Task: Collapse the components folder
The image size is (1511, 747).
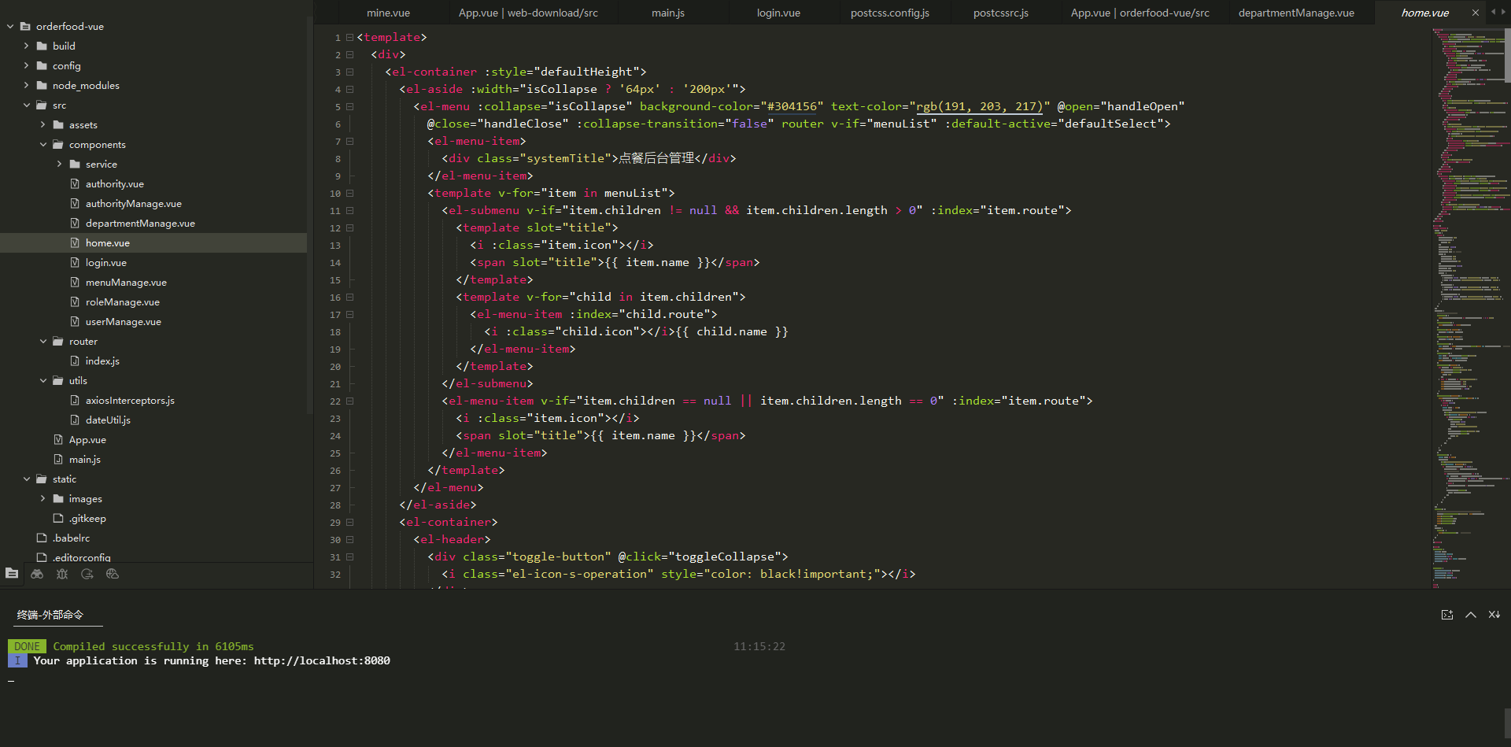Action: point(43,145)
